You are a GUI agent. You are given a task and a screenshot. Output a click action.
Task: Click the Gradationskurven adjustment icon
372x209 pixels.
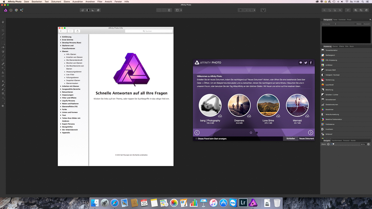tap(323, 104)
